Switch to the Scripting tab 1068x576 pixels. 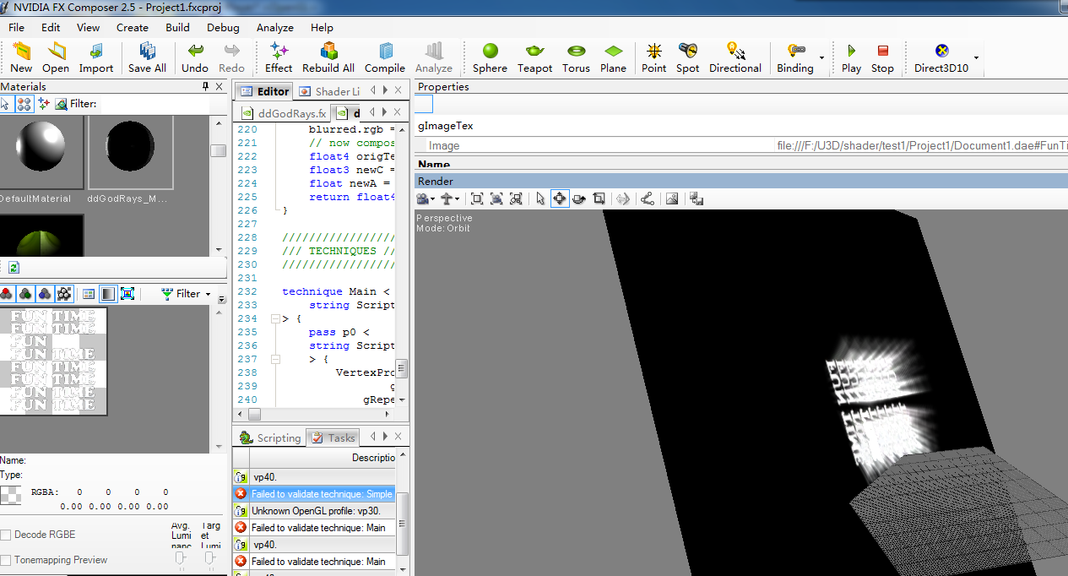click(x=270, y=437)
